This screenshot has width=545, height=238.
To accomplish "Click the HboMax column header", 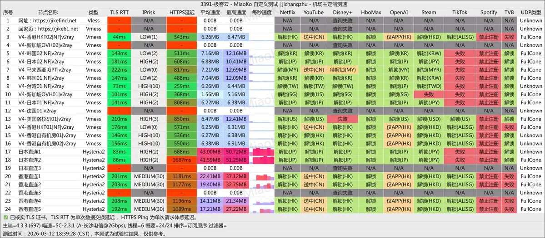I will point(371,13).
